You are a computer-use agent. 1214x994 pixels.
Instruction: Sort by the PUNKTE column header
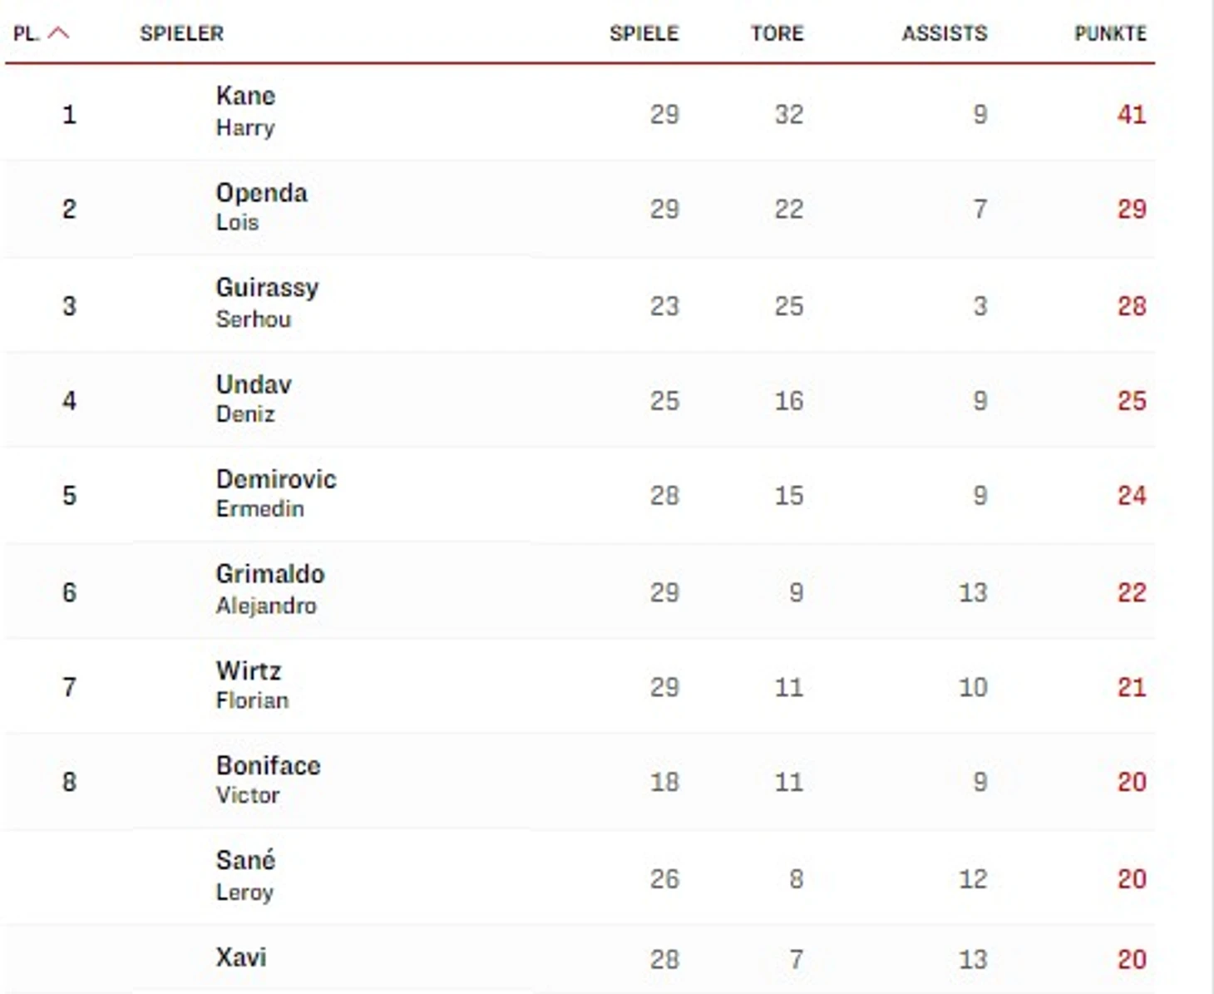pos(1110,33)
